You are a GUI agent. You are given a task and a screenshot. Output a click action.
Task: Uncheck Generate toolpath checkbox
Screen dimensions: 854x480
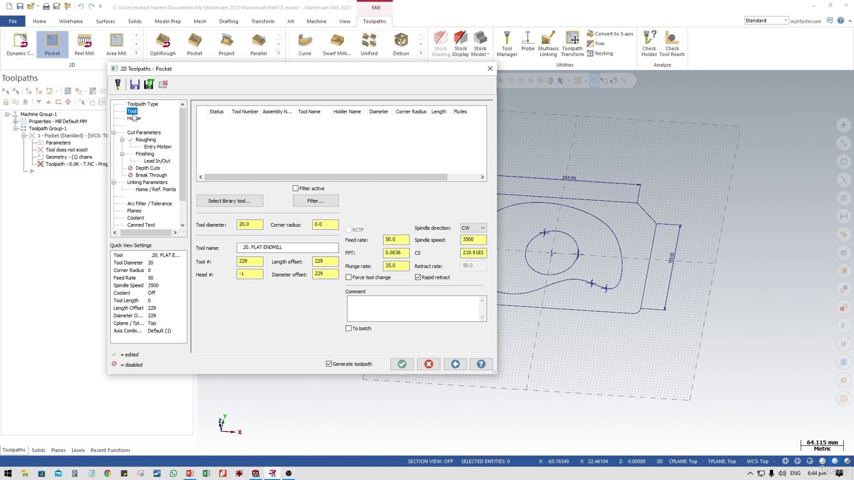pos(329,364)
